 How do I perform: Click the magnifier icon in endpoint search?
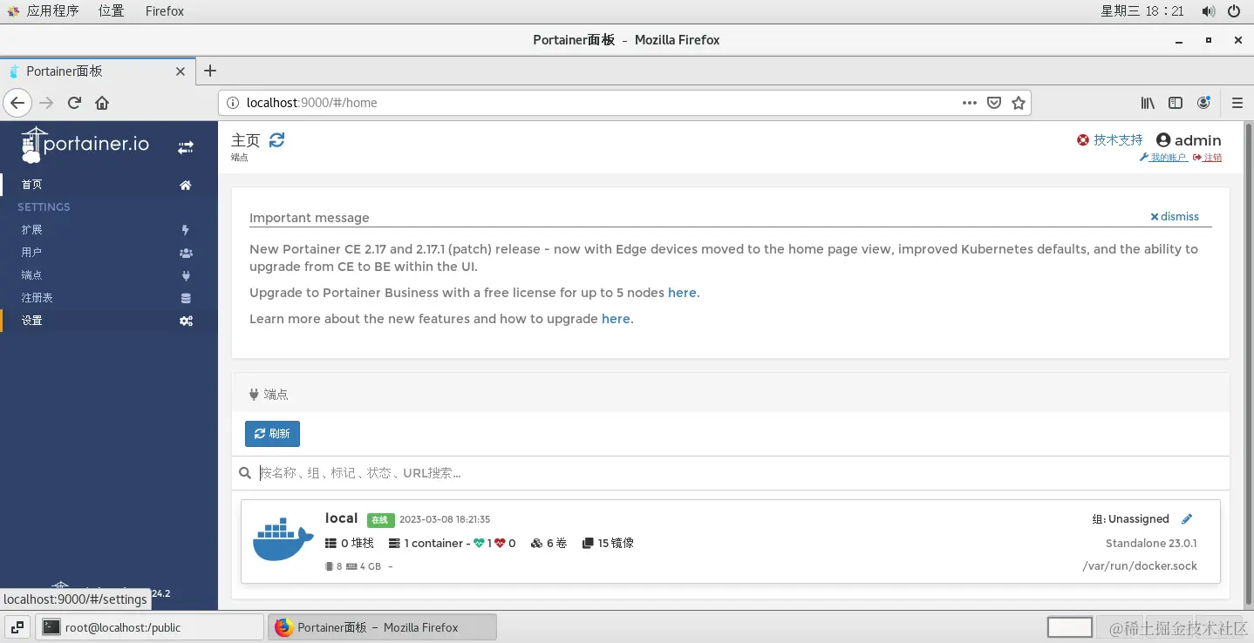pos(245,473)
